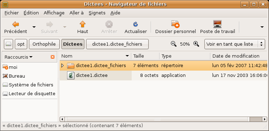Sort by the Taille column header
The image size is (269, 131).
pyautogui.click(x=145, y=56)
